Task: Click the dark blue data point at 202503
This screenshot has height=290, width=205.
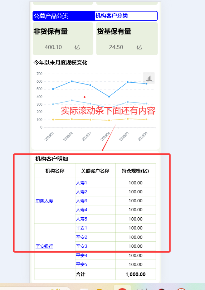Action: tap(91, 85)
